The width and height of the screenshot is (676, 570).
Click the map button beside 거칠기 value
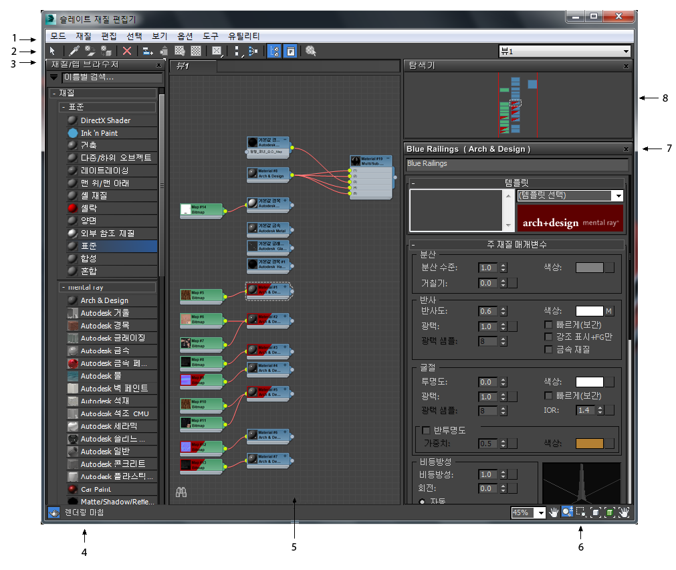pos(513,283)
